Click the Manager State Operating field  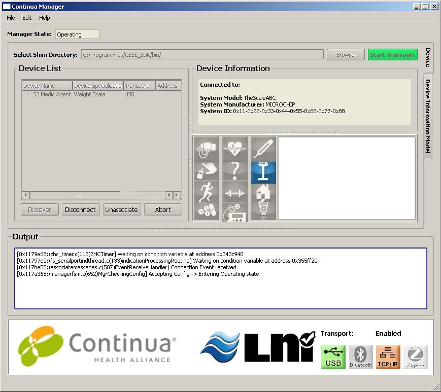coord(77,34)
